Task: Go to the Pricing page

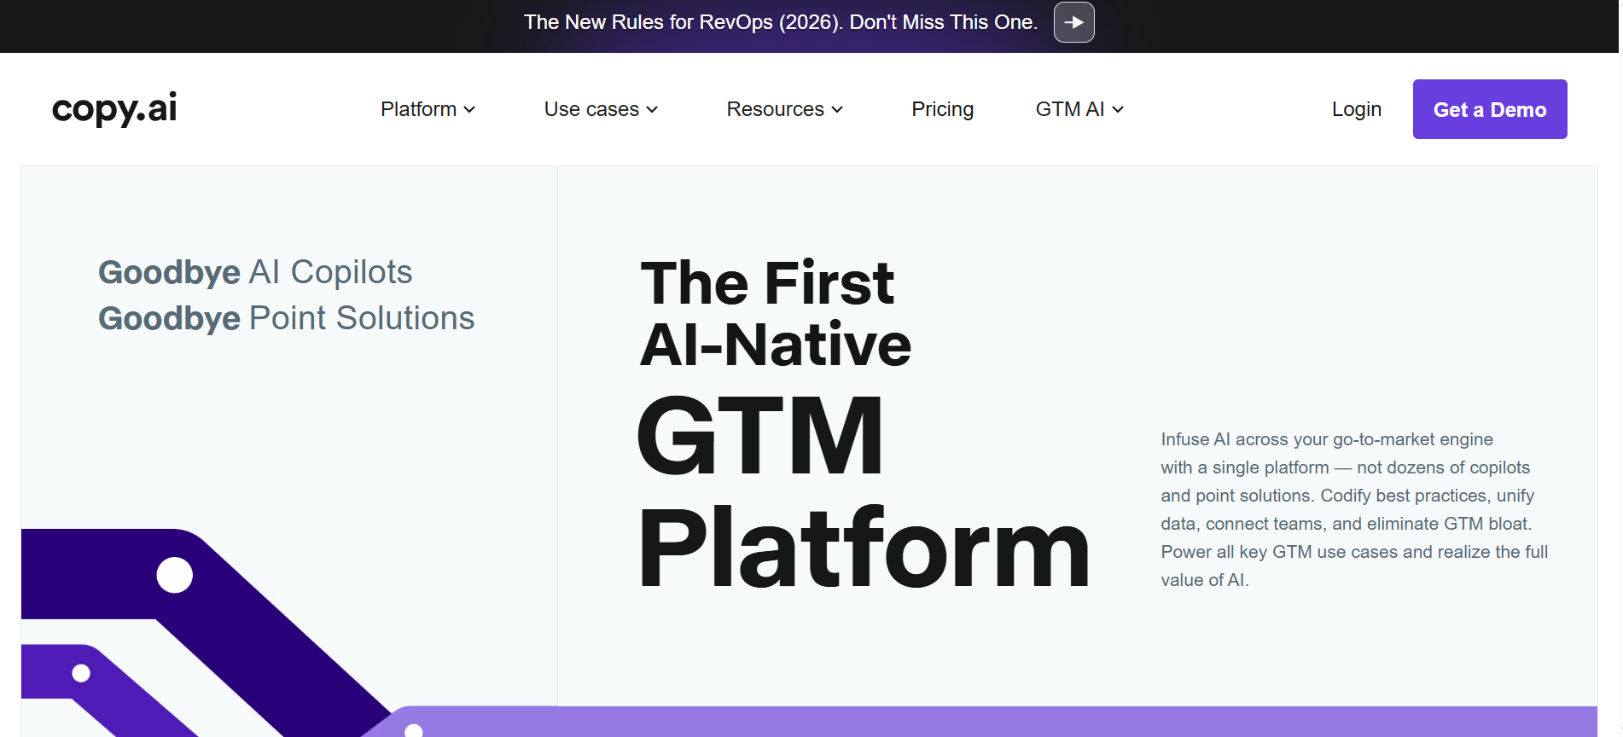Action: pos(942,109)
